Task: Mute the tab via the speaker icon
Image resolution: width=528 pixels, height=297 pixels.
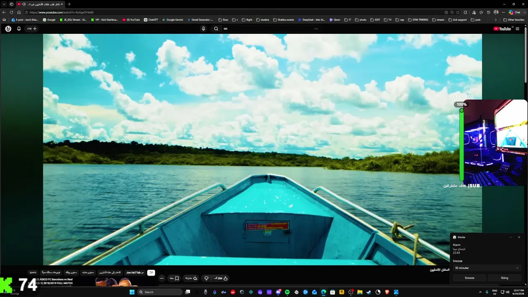Action: click(24, 4)
